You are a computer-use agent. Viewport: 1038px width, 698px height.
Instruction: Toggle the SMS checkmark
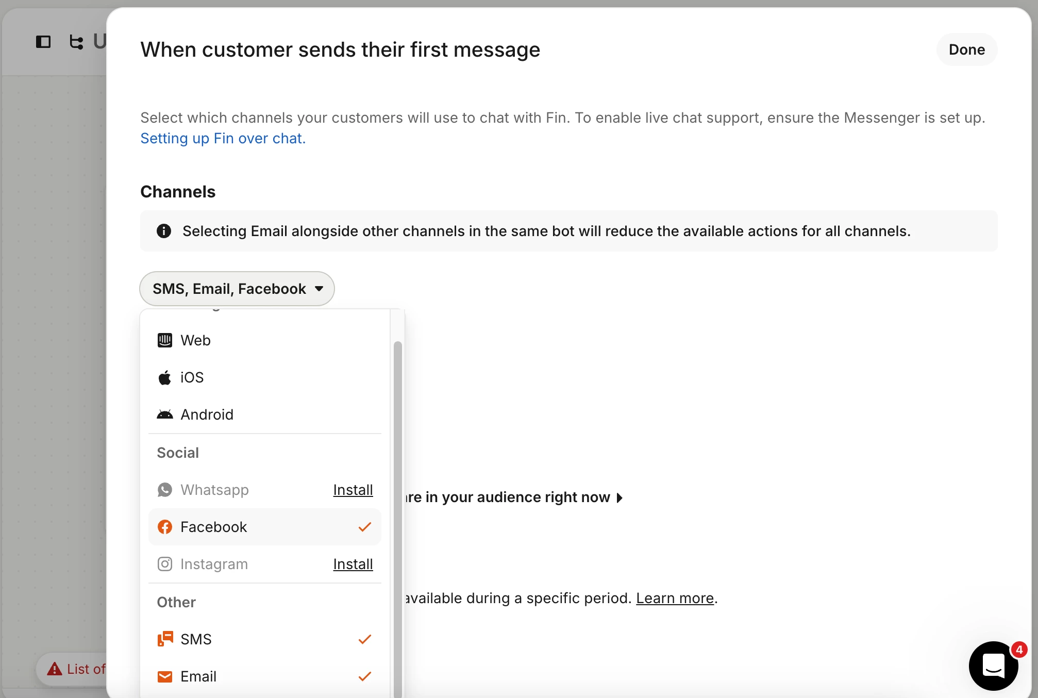point(365,639)
